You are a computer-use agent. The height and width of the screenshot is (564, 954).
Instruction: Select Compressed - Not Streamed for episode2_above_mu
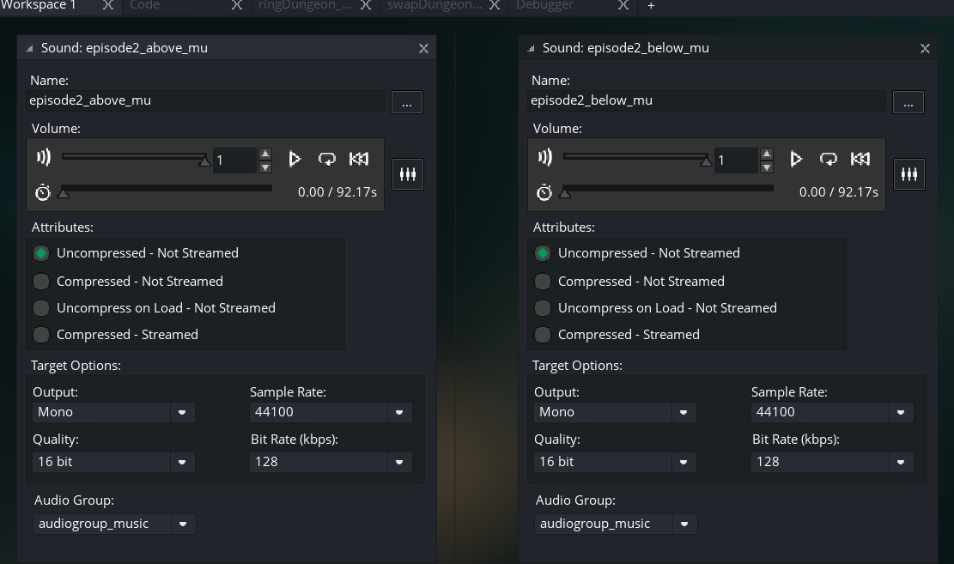[x=40, y=281]
